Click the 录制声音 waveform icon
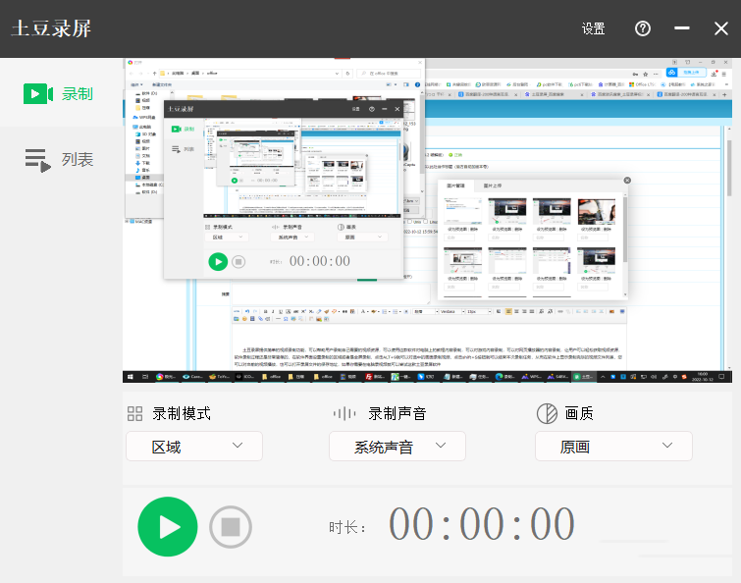Screen dimensions: 741x583 (344, 413)
